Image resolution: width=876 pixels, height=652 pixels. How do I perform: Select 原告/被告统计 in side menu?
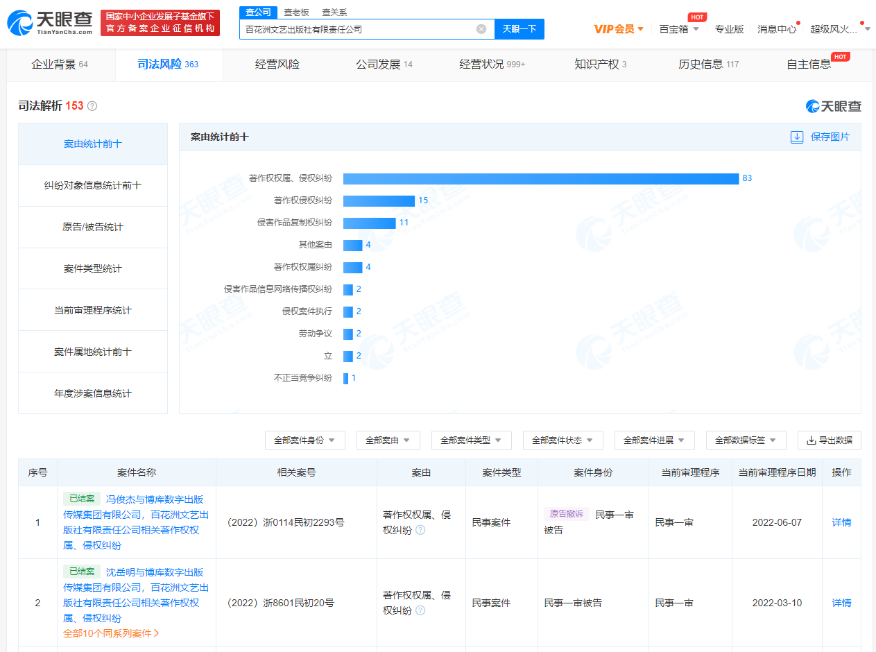tap(93, 228)
